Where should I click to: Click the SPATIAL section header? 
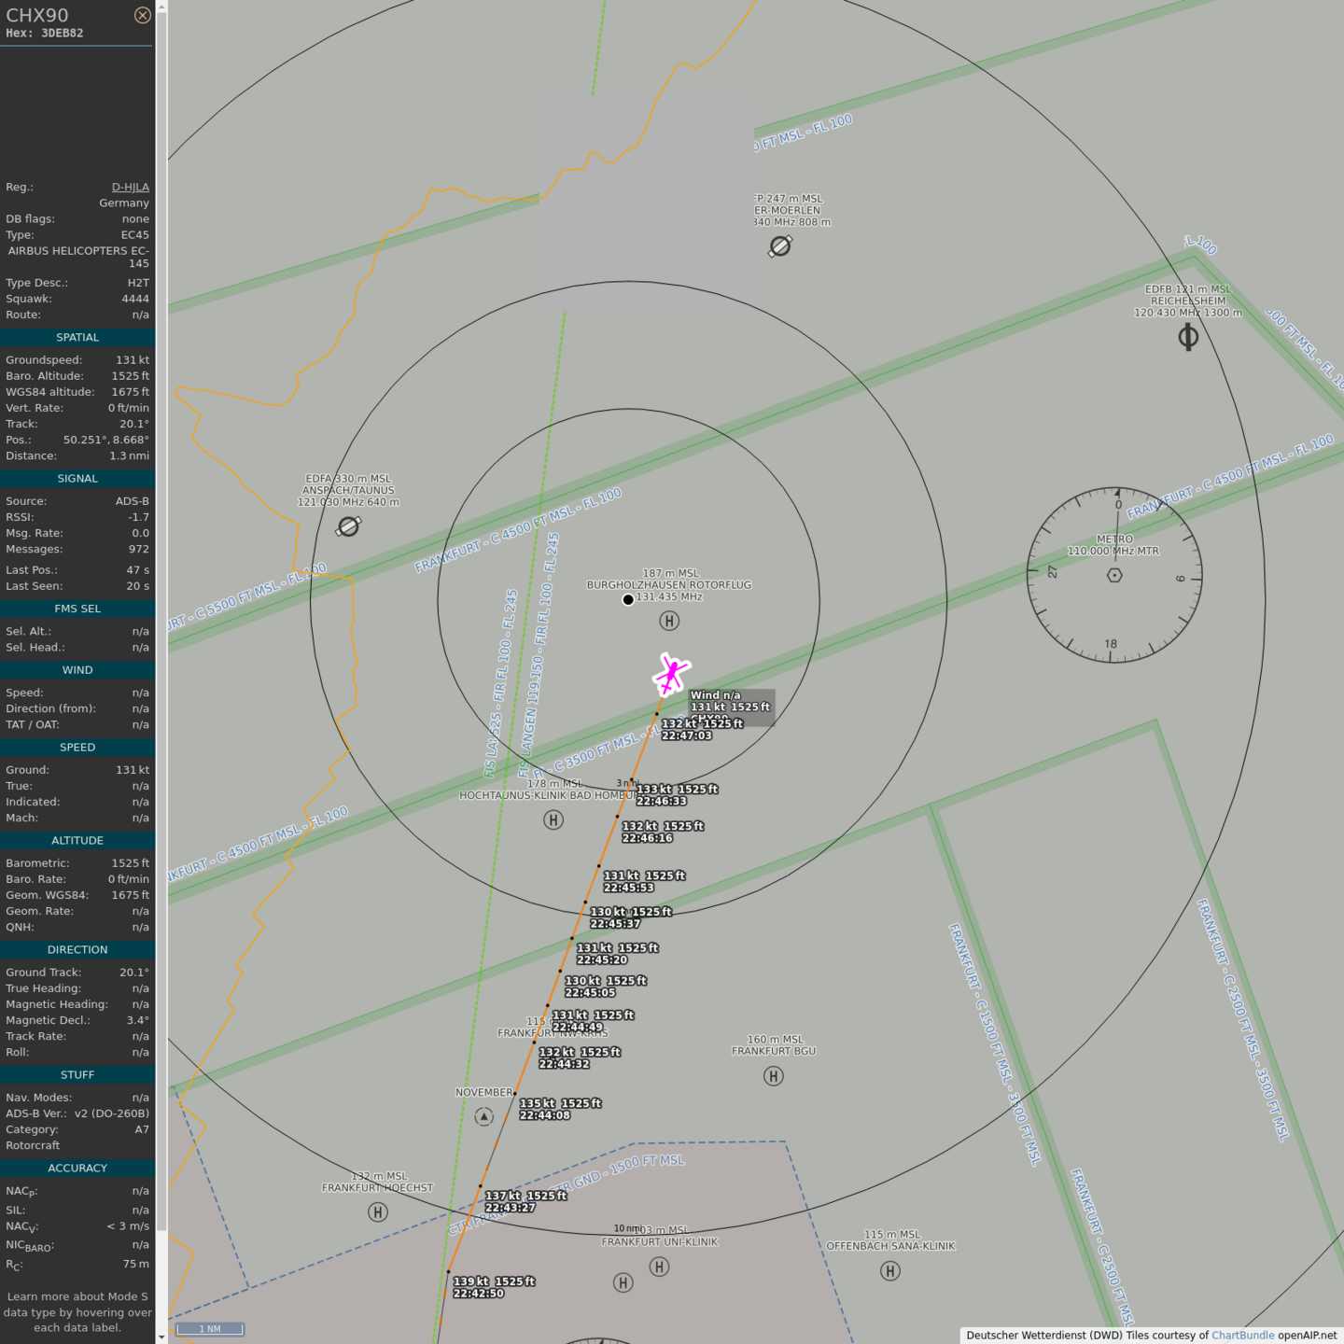(77, 338)
